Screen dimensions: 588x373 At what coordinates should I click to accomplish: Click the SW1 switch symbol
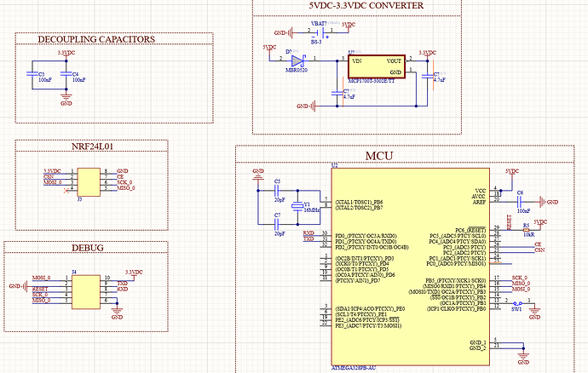click(518, 303)
